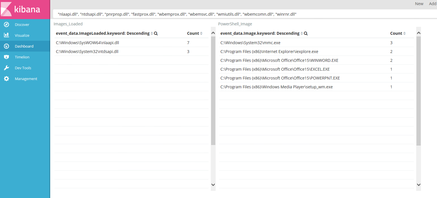Screen dimensions: 437x198
Task: Select the iexplore.exe path row
Action: [x=316, y=51]
